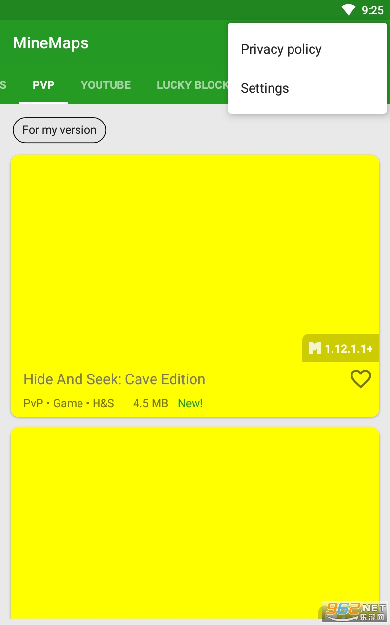Tap the Wi-Fi status icon
390x625 pixels.
point(349,10)
